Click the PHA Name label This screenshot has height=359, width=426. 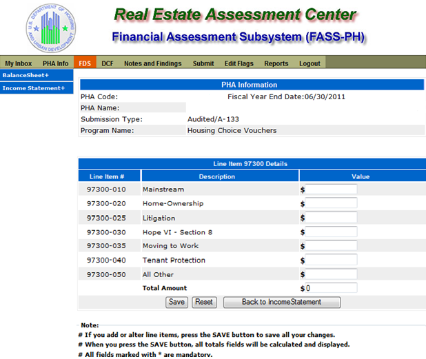(x=100, y=108)
